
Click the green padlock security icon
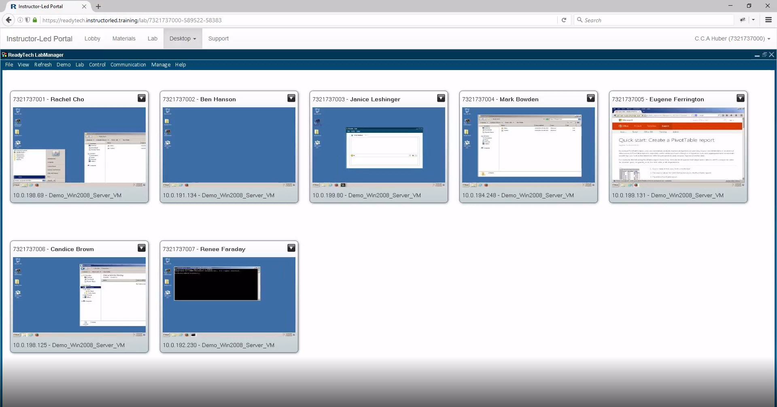35,20
